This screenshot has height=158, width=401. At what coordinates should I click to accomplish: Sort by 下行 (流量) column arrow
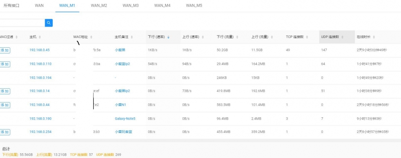(237, 37)
